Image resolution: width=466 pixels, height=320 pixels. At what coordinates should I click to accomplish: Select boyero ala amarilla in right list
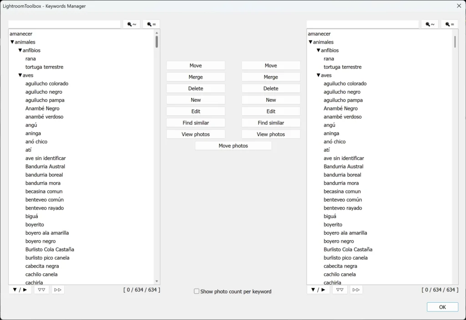(x=345, y=233)
